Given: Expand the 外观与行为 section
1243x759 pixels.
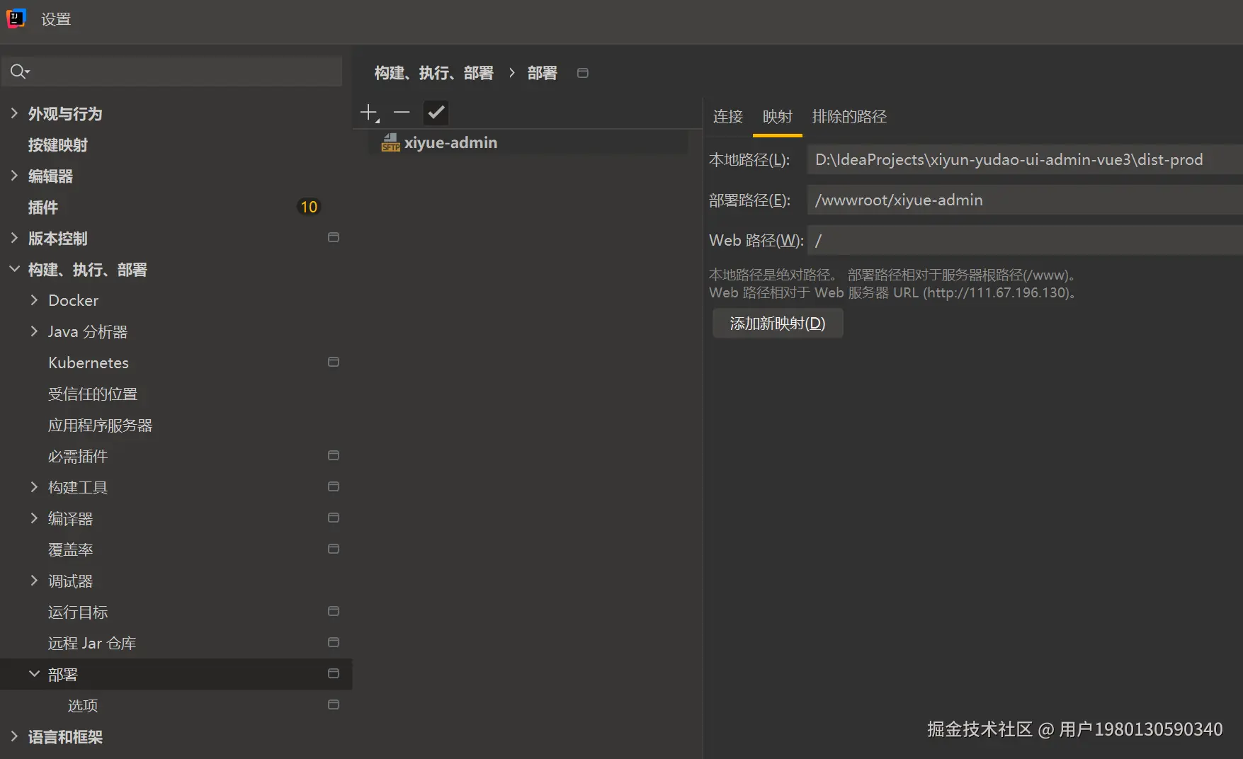Looking at the screenshot, I should [14, 113].
